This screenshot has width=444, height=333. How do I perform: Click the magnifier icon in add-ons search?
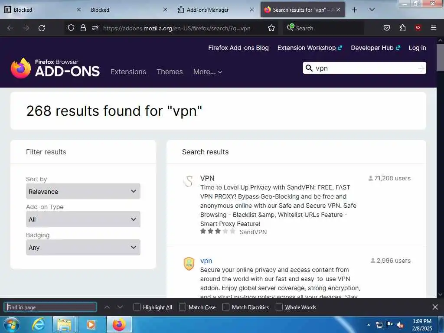309,68
